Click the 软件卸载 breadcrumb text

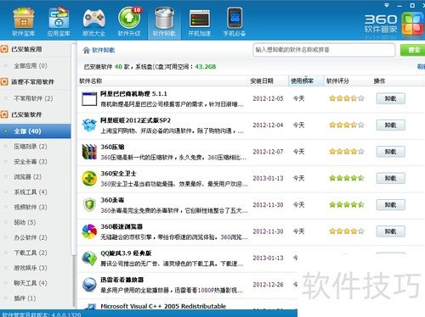(104, 50)
